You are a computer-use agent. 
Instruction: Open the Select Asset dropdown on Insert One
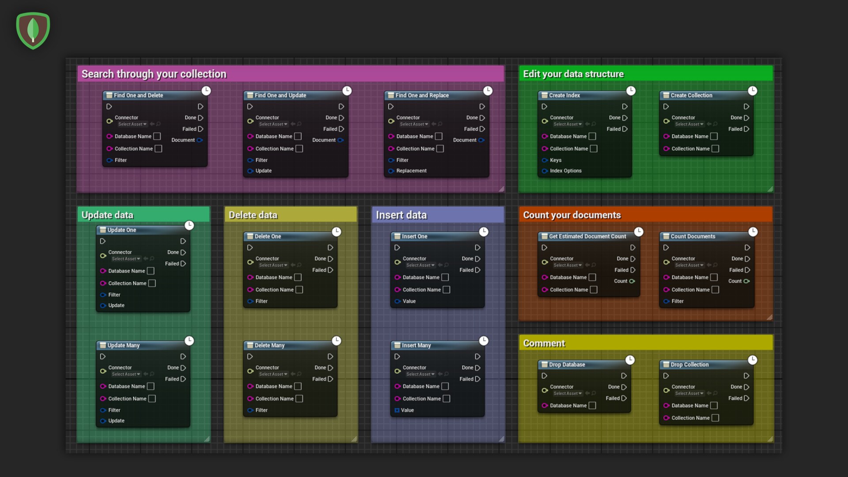(x=420, y=265)
